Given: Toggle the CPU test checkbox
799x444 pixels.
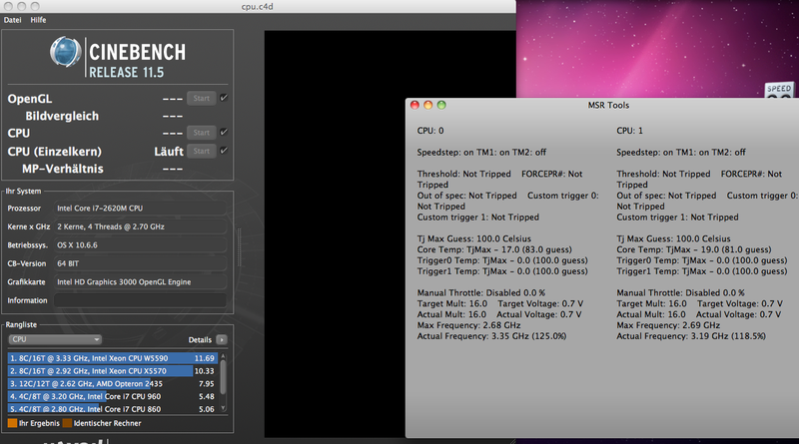Looking at the screenshot, I should (x=223, y=132).
